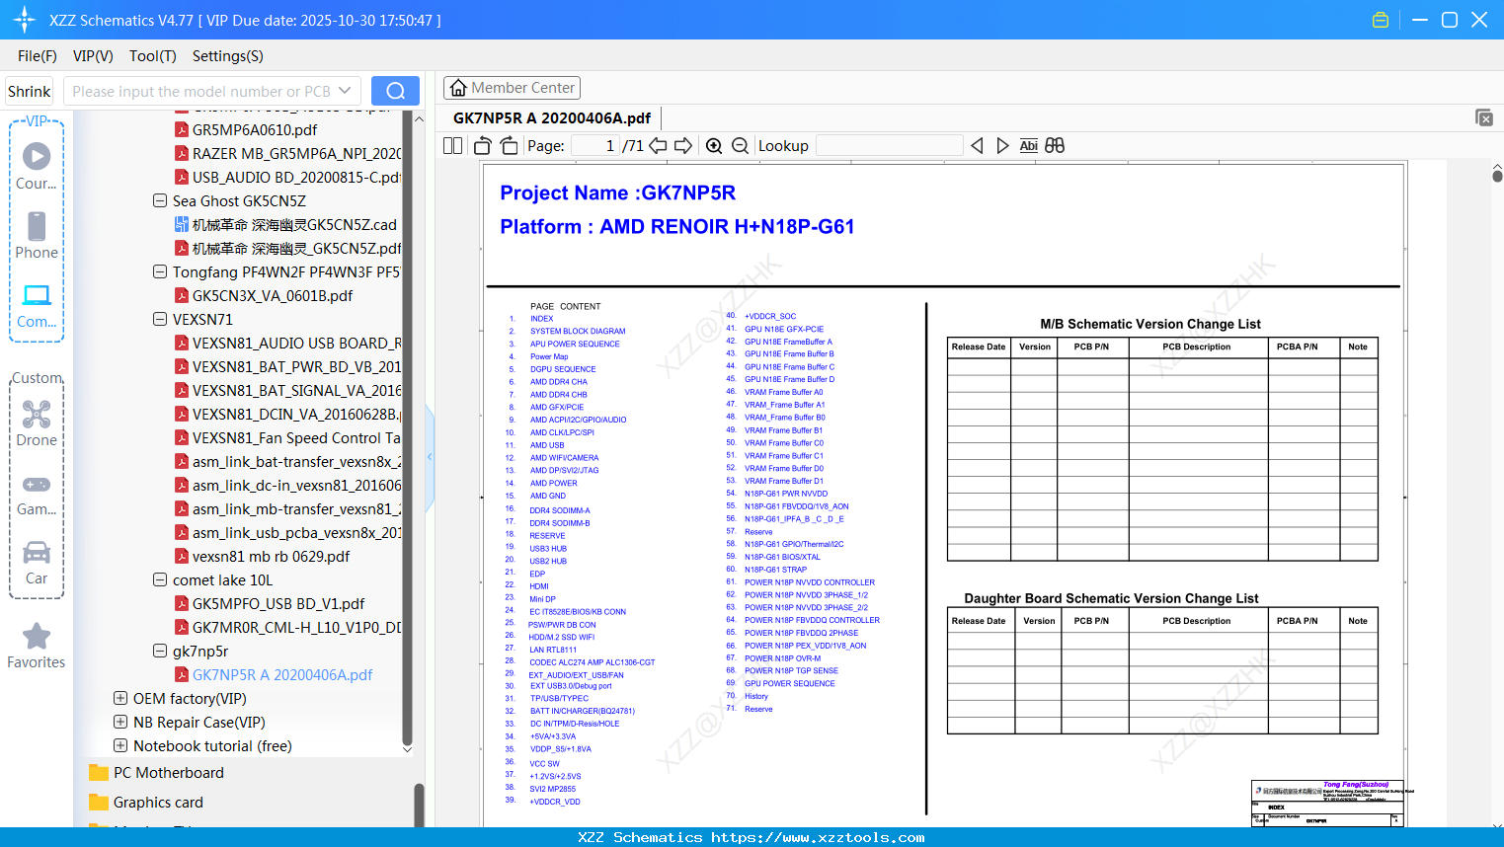1504x847 pixels.
Task: Open the asm_link_dc-in_vexsn81 file
Action: point(296,485)
